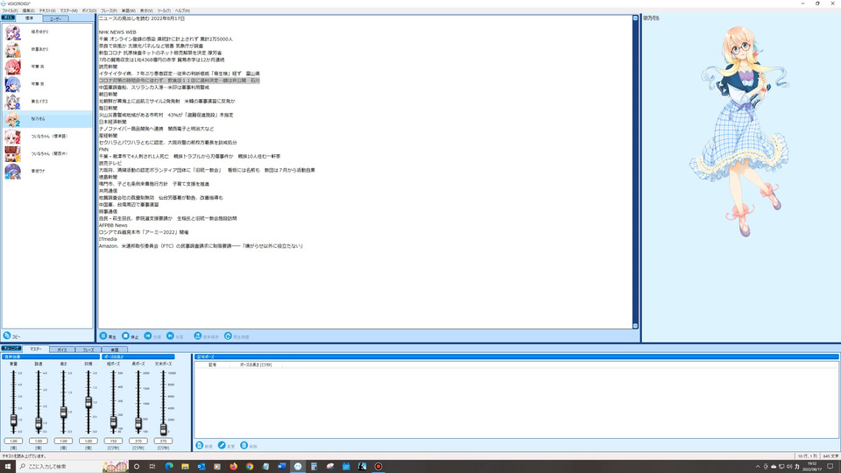The width and height of the screenshot is (841, 473).
Task: Click the 高さ pitch slider handle
Action: click(x=63, y=412)
